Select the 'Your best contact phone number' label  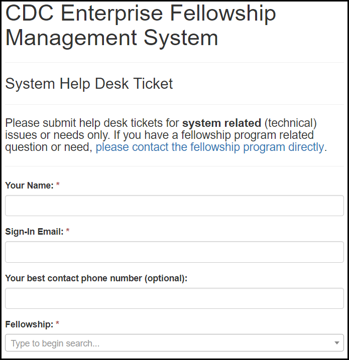point(74,278)
